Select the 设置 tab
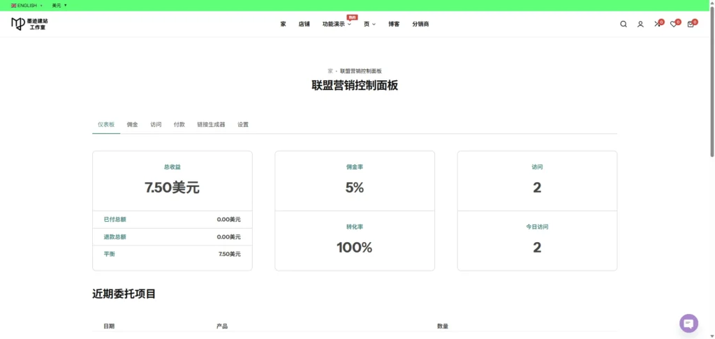 [243, 125]
